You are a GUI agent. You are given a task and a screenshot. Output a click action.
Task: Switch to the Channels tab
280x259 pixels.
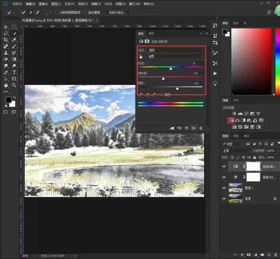236,136
